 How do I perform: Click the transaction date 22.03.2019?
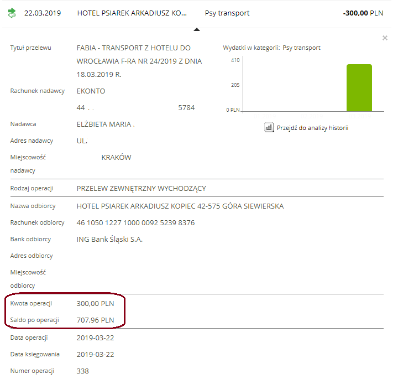43,13
